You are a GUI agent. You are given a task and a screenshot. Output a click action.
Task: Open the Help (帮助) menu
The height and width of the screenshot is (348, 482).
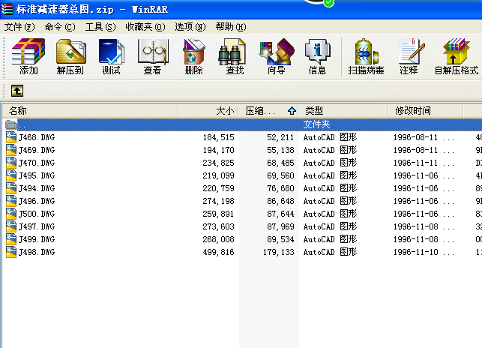point(231,27)
